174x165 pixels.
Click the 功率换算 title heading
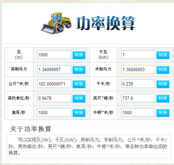click(105, 23)
